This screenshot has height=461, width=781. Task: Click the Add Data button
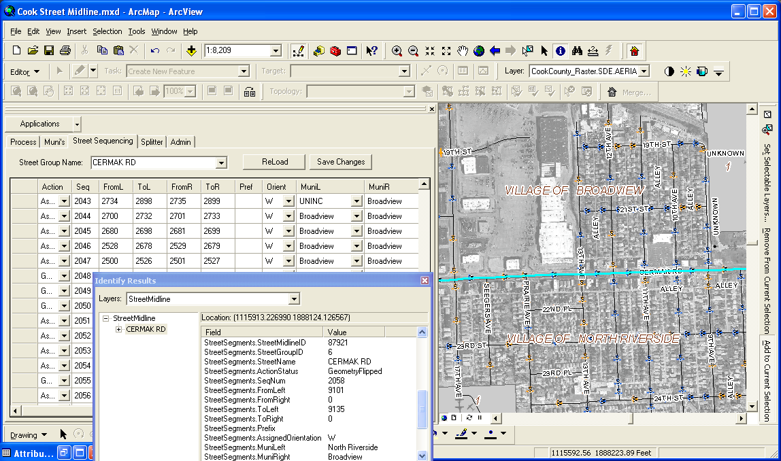[191, 50]
